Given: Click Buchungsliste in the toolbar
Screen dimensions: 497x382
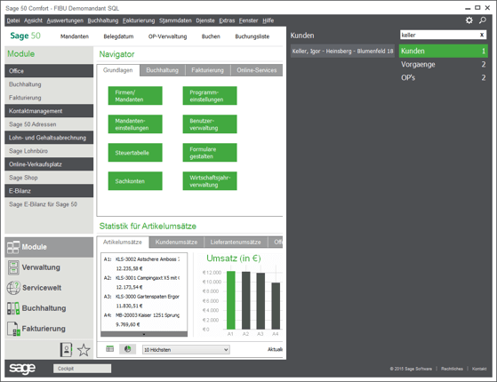Looking at the screenshot, I should (x=253, y=36).
